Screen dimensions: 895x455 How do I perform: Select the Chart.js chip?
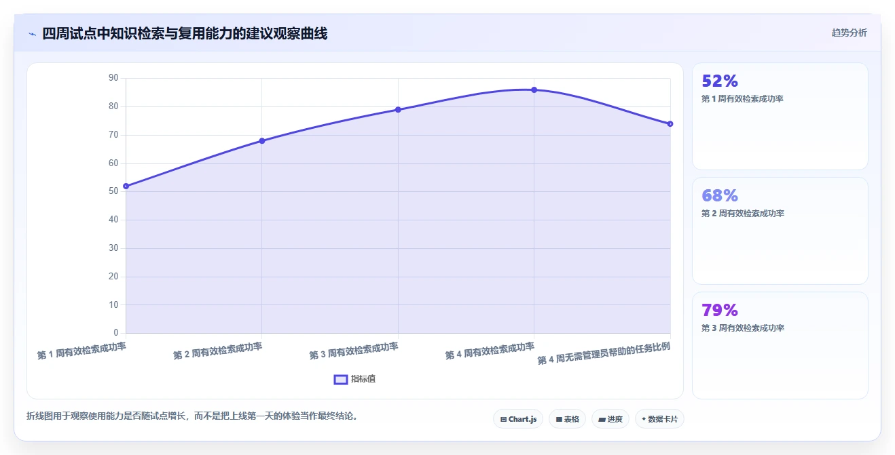click(518, 419)
